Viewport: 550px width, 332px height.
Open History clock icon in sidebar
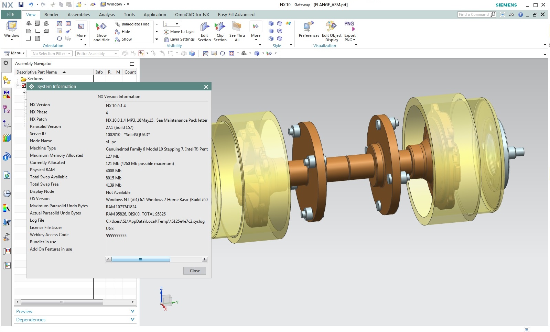pyautogui.click(x=7, y=193)
